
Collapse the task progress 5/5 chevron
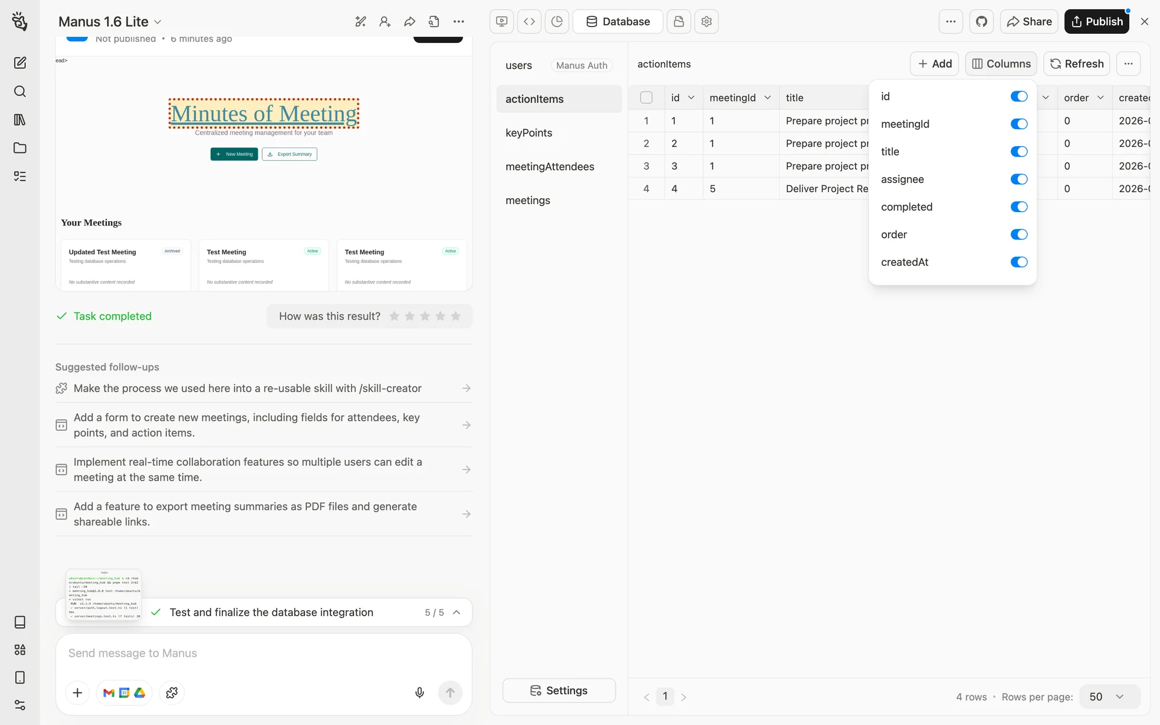[x=457, y=613]
